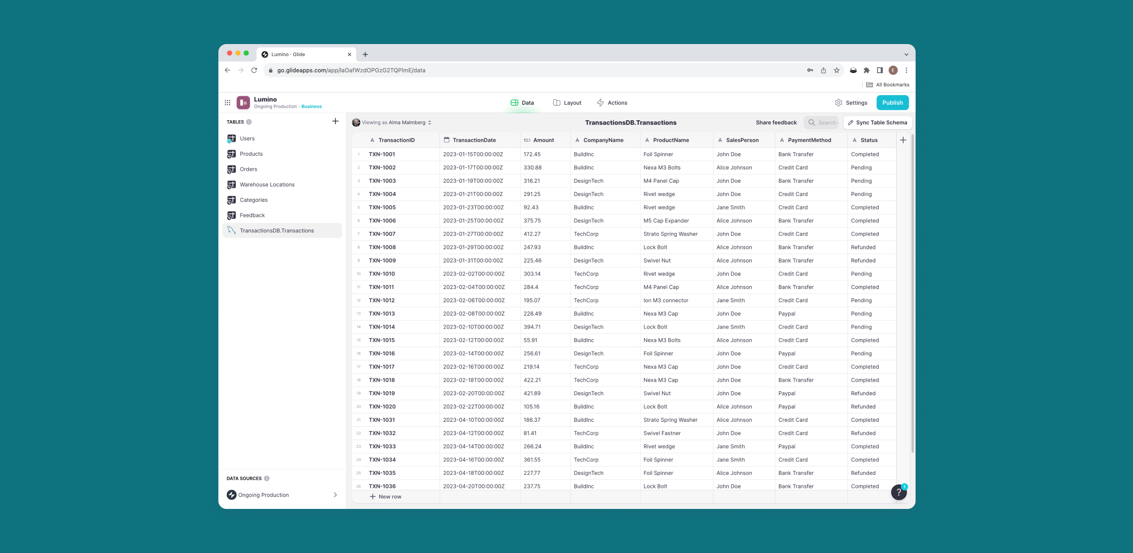Click the Add Table icon
The height and width of the screenshot is (553, 1133).
(335, 121)
